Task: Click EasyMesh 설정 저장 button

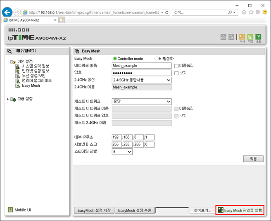Action: (94, 210)
